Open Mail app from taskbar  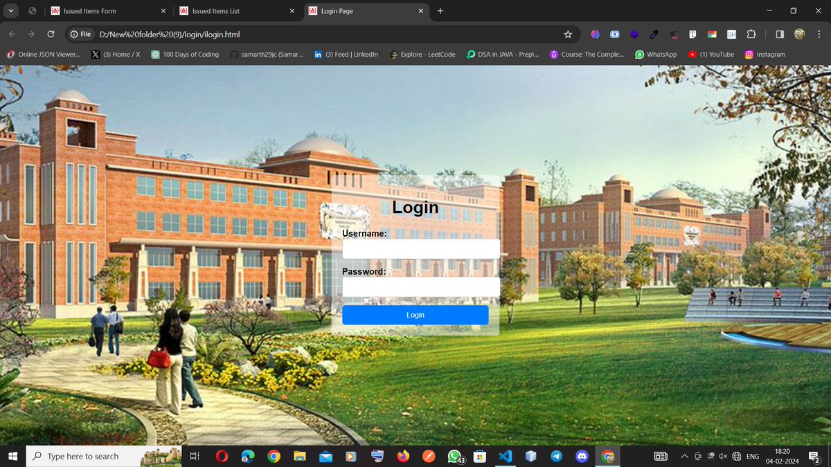[326, 456]
